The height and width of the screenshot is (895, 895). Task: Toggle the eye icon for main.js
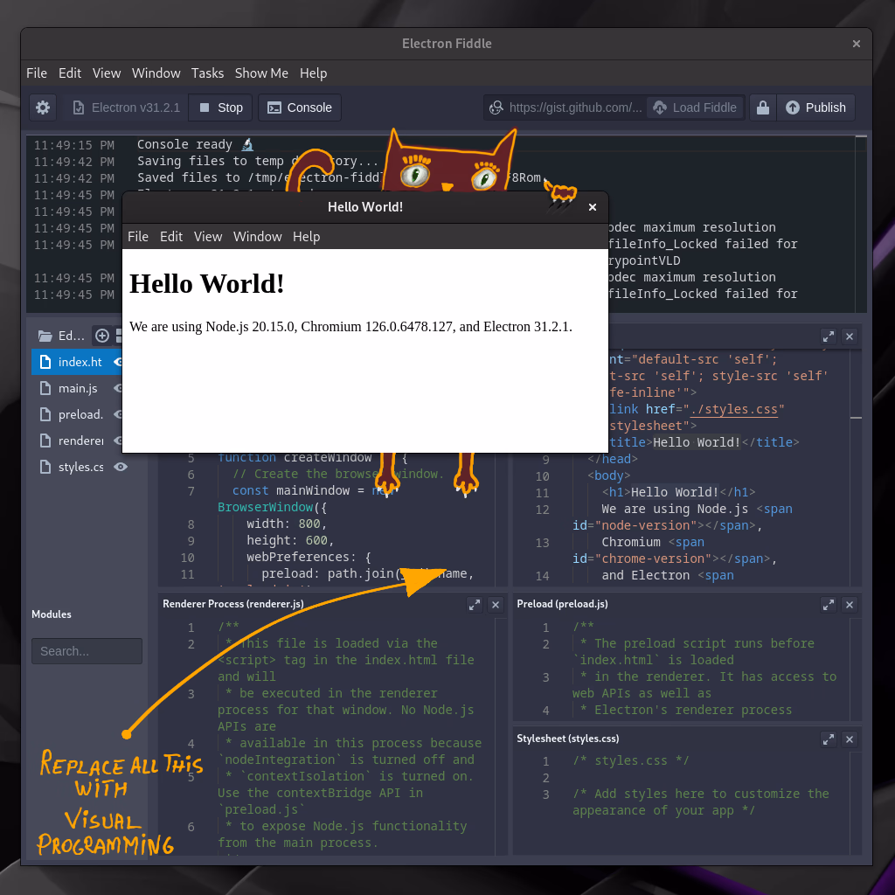[119, 388]
